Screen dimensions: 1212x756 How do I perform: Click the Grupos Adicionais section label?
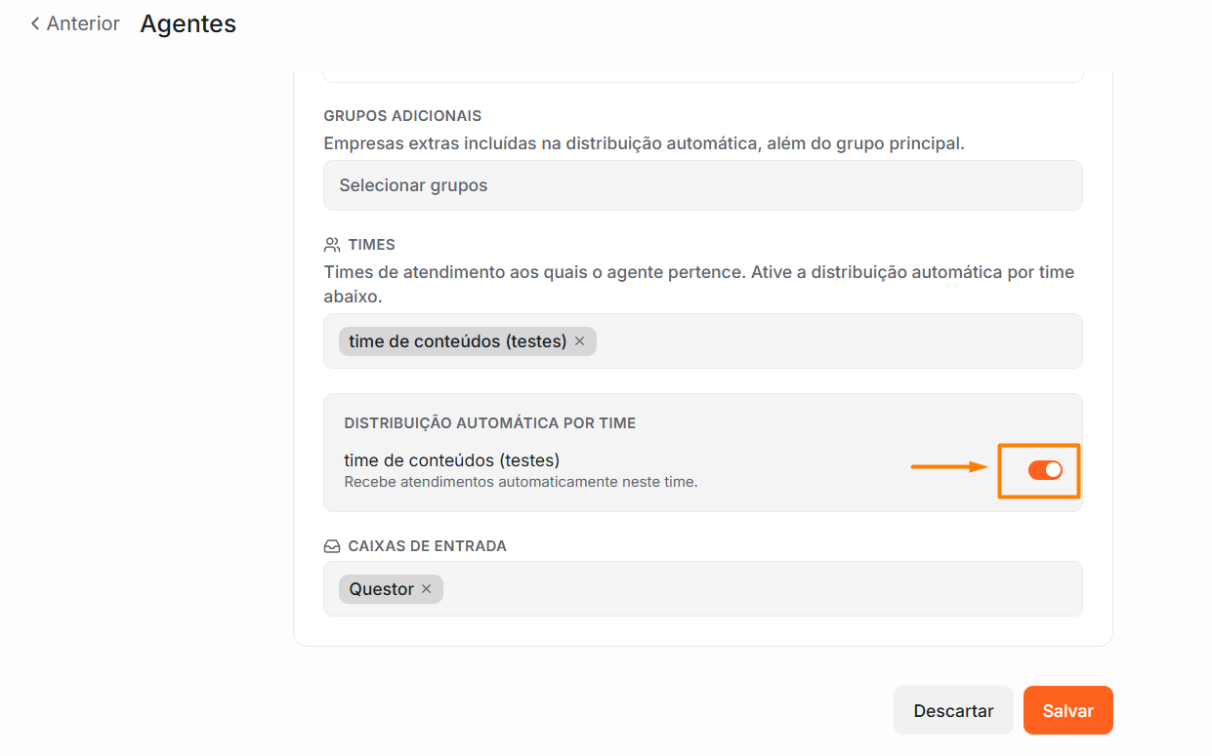[402, 116]
